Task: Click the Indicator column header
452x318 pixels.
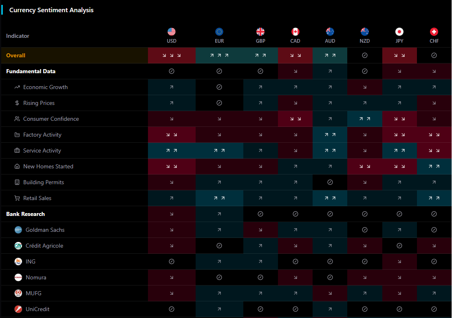Action: point(18,36)
